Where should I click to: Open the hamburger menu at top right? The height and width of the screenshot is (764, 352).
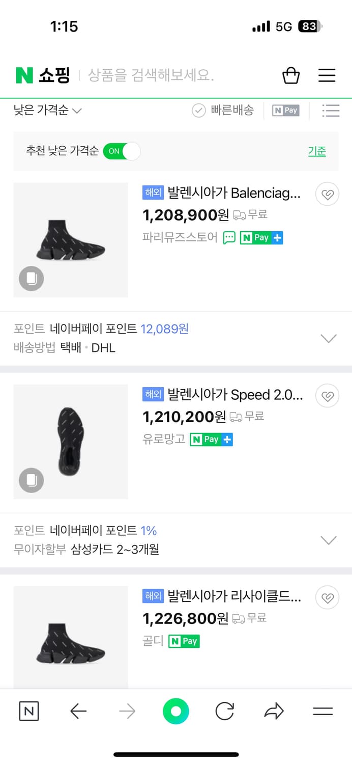coord(327,75)
